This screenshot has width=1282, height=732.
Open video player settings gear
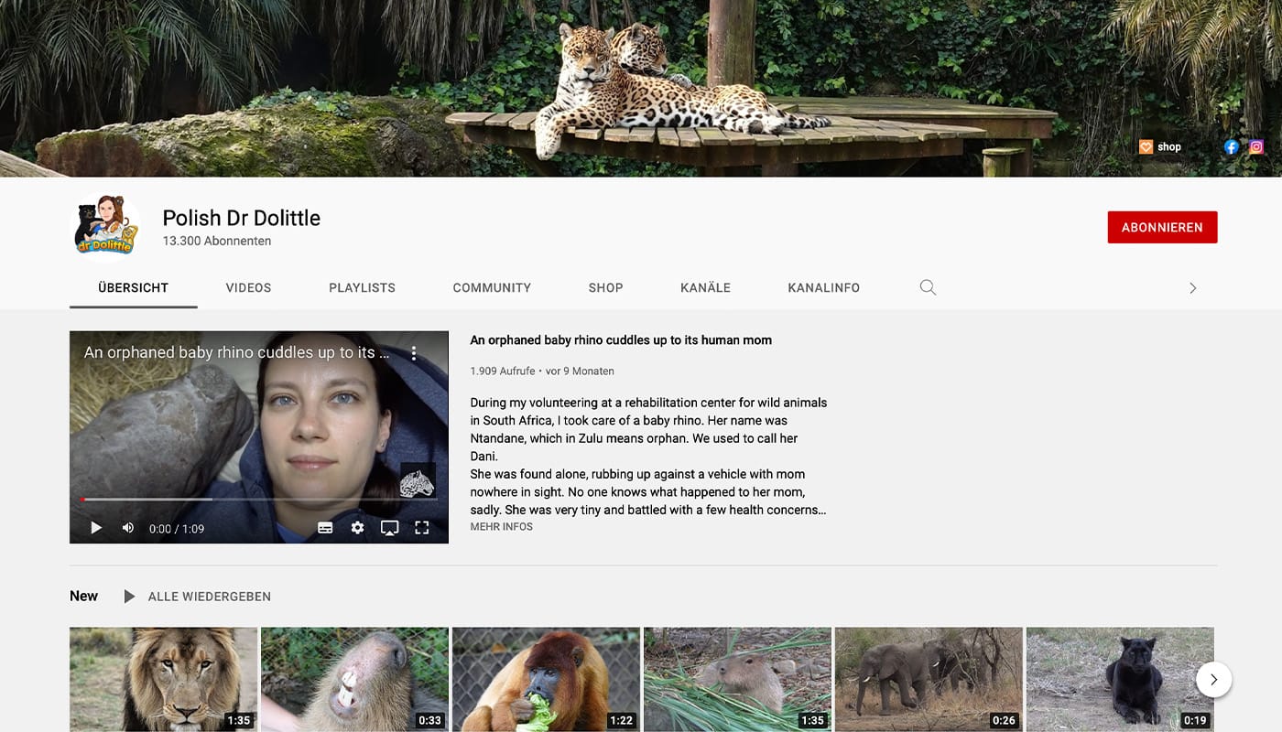[x=357, y=528]
